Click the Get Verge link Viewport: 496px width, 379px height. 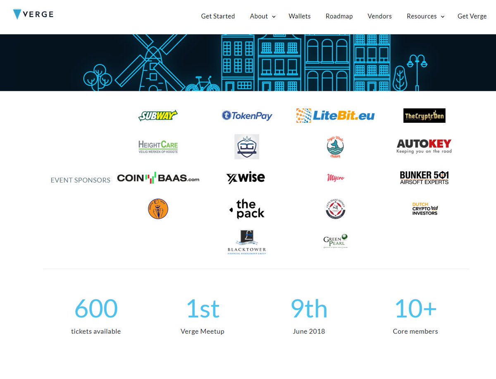click(x=472, y=16)
